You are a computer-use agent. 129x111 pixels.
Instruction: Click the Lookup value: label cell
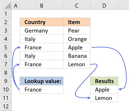42,81
